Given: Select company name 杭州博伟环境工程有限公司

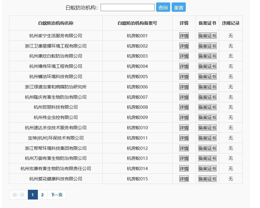Looking at the screenshot, I should point(56,66).
